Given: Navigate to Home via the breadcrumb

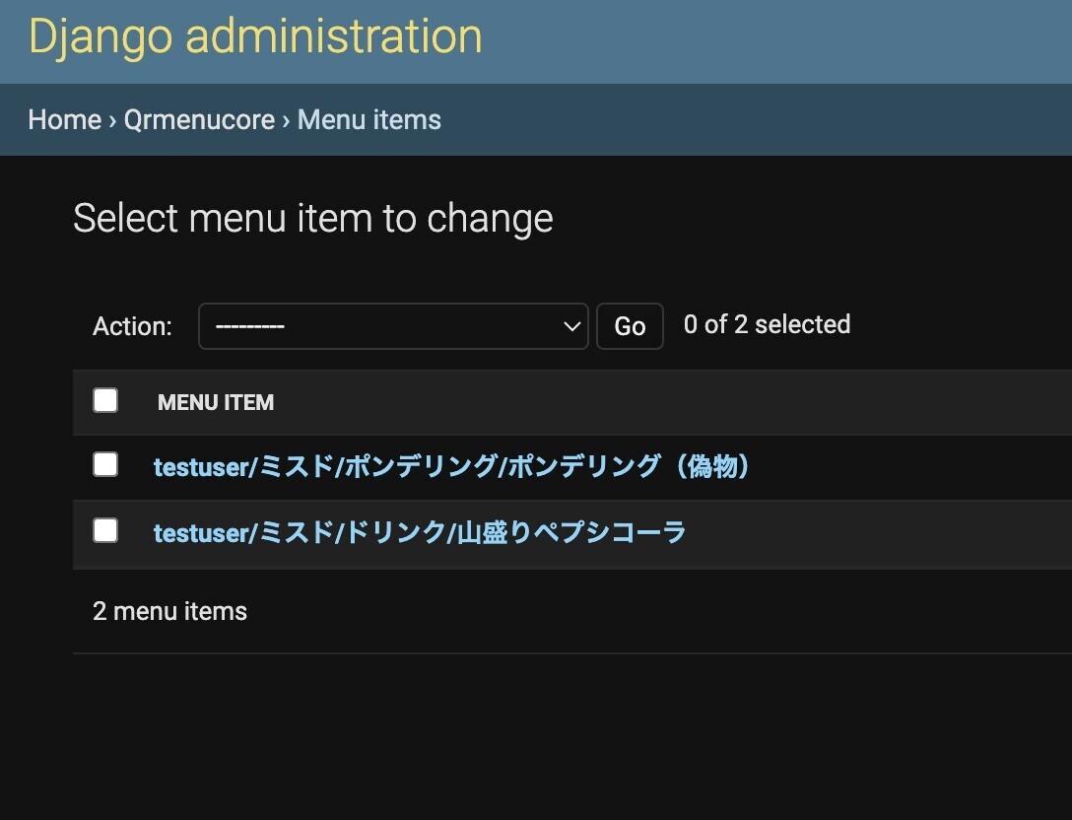Looking at the screenshot, I should click(63, 119).
